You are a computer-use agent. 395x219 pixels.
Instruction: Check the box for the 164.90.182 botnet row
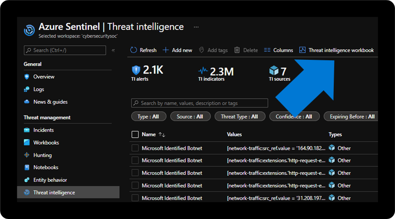click(135, 148)
